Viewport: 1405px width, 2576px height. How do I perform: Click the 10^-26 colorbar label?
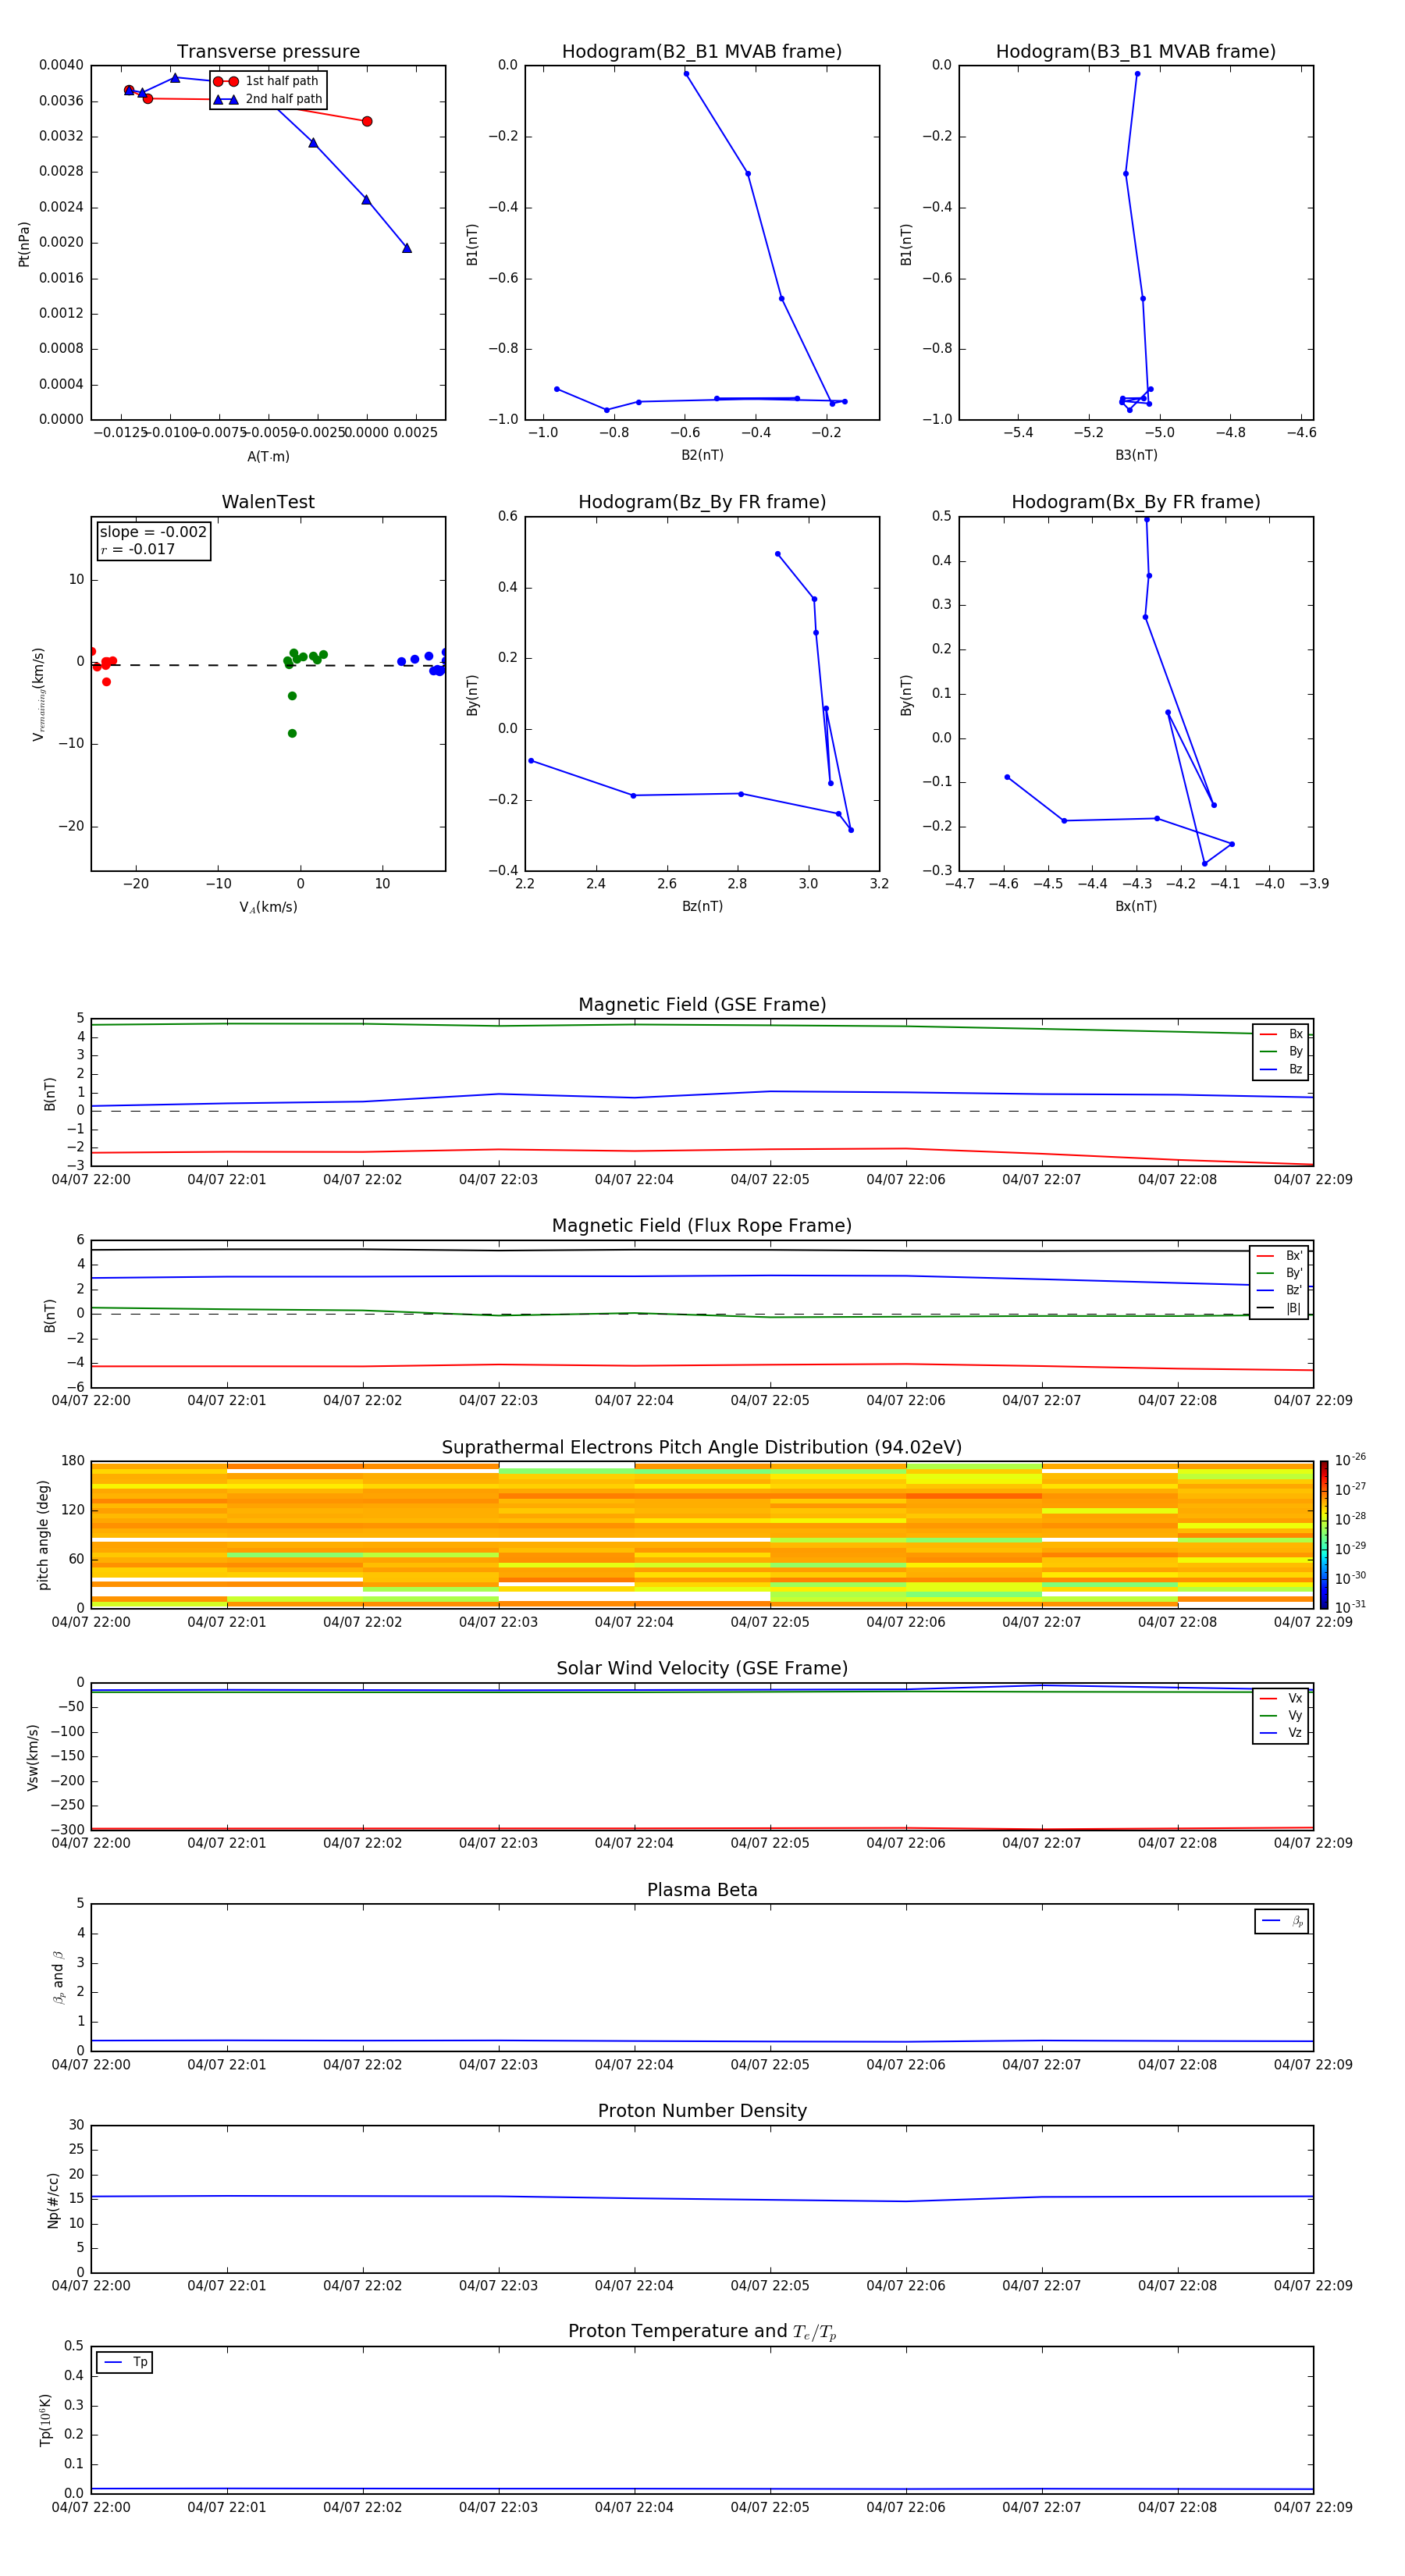pos(1350,1460)
